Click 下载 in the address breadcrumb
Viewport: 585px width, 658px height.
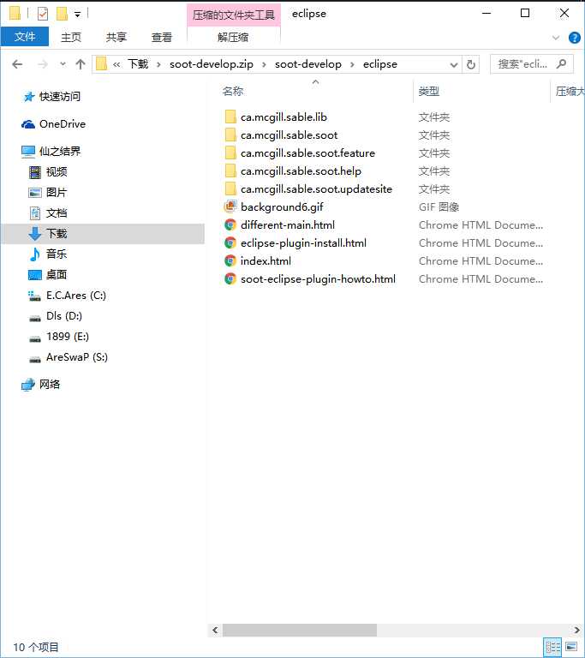point(138,64)
